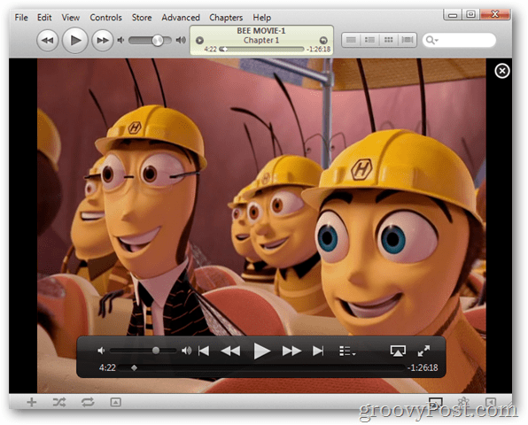Click the overlay elapsed time 4:22
Viewport: 528px width, 425px height.
point(107,367)
